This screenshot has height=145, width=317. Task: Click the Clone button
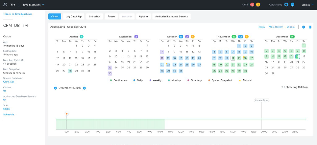coord(55,16)
